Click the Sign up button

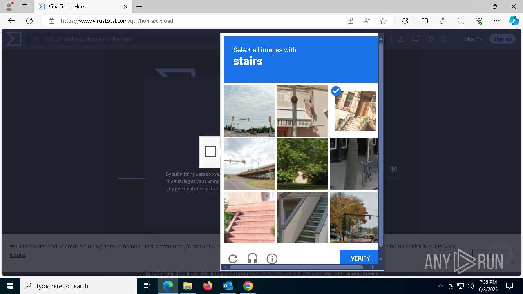tap(502, 39)
